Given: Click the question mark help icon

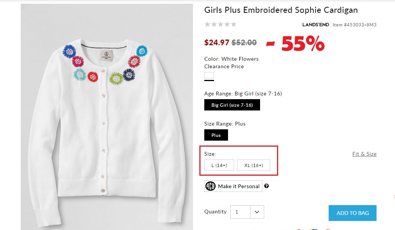Looking at the screenshot, I should point(266,186).
